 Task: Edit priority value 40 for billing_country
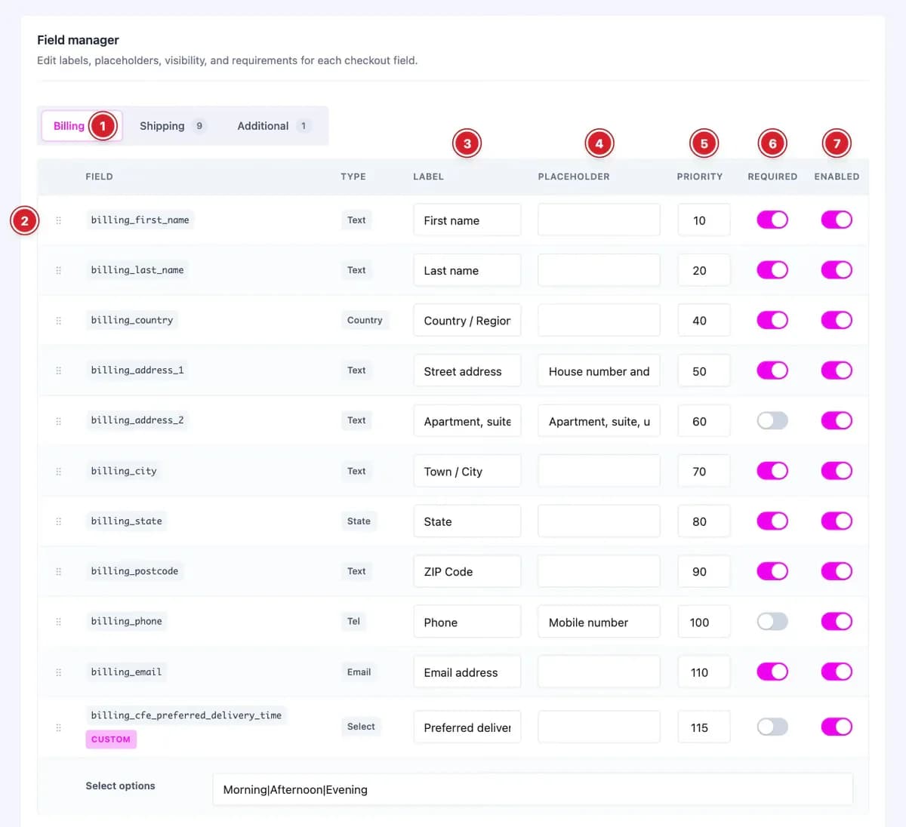click(704, 321)
